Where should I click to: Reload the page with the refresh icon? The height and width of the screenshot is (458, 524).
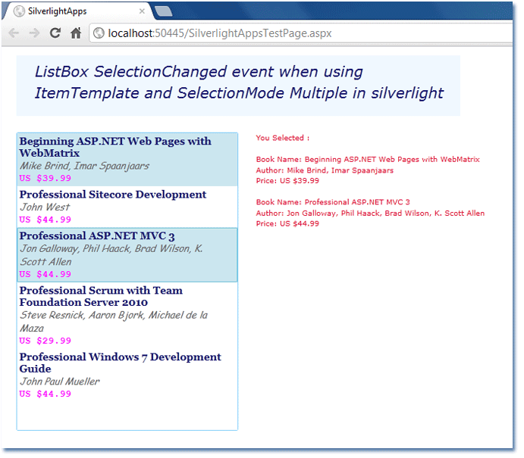[55, 33]
